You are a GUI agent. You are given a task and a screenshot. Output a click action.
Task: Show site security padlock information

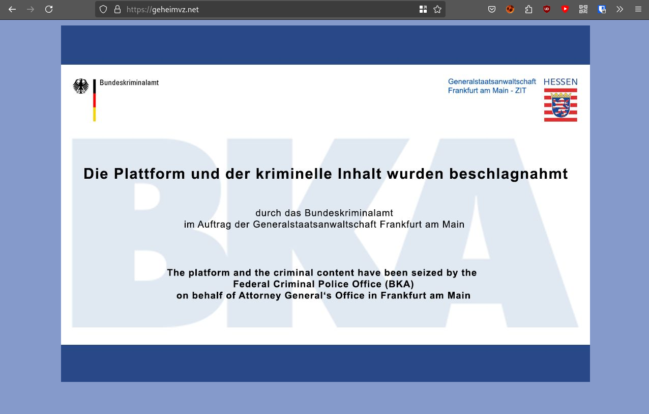117,9
